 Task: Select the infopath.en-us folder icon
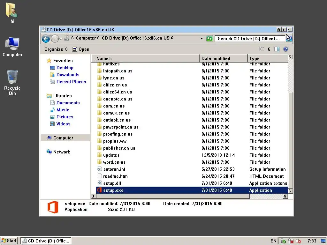(x=100, y=71)
